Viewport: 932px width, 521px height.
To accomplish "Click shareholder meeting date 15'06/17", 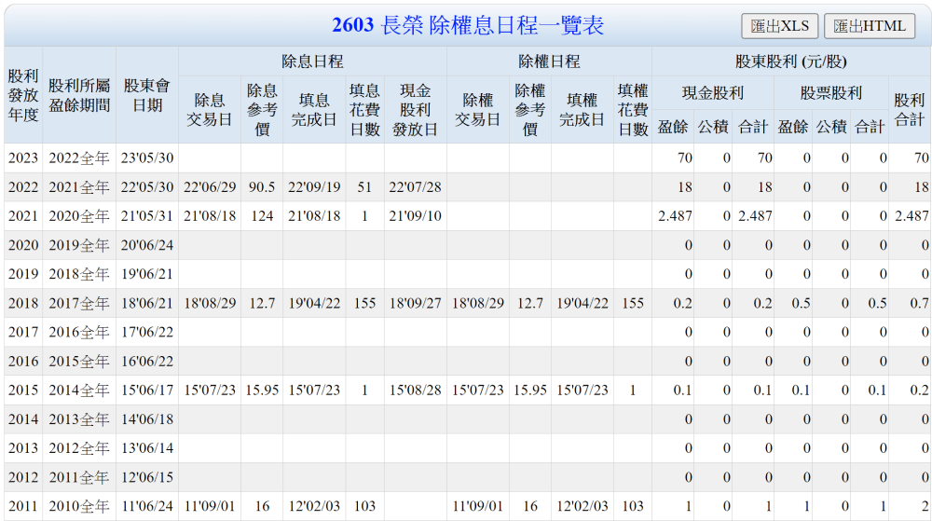I will pyautogui.click(x=147, y=391).
